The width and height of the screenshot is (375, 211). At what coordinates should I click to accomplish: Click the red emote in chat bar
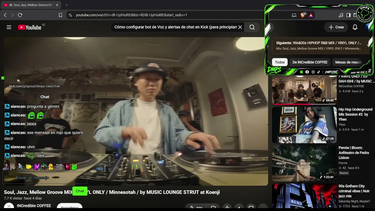coord(67,167)
